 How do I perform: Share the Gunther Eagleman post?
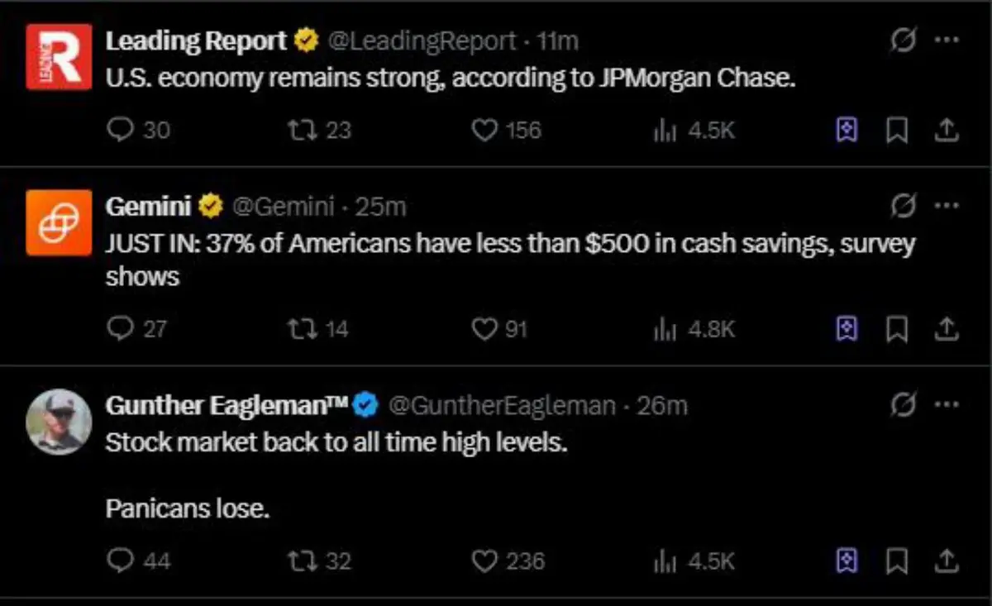coord(947,561)
